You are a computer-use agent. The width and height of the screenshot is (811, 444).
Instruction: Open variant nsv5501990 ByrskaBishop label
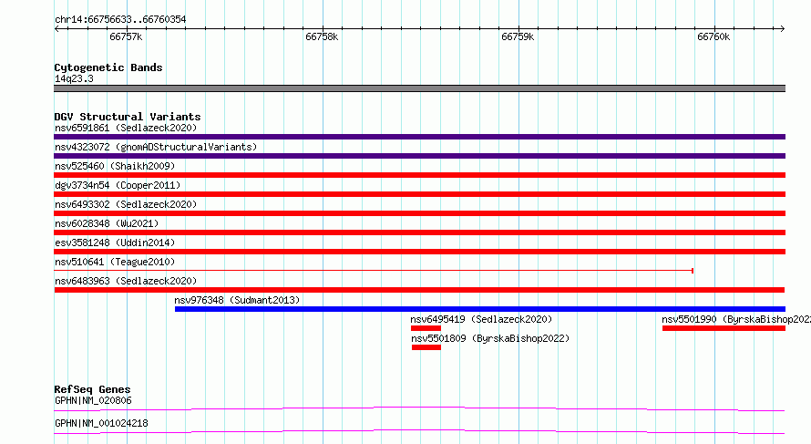point(736,319)
